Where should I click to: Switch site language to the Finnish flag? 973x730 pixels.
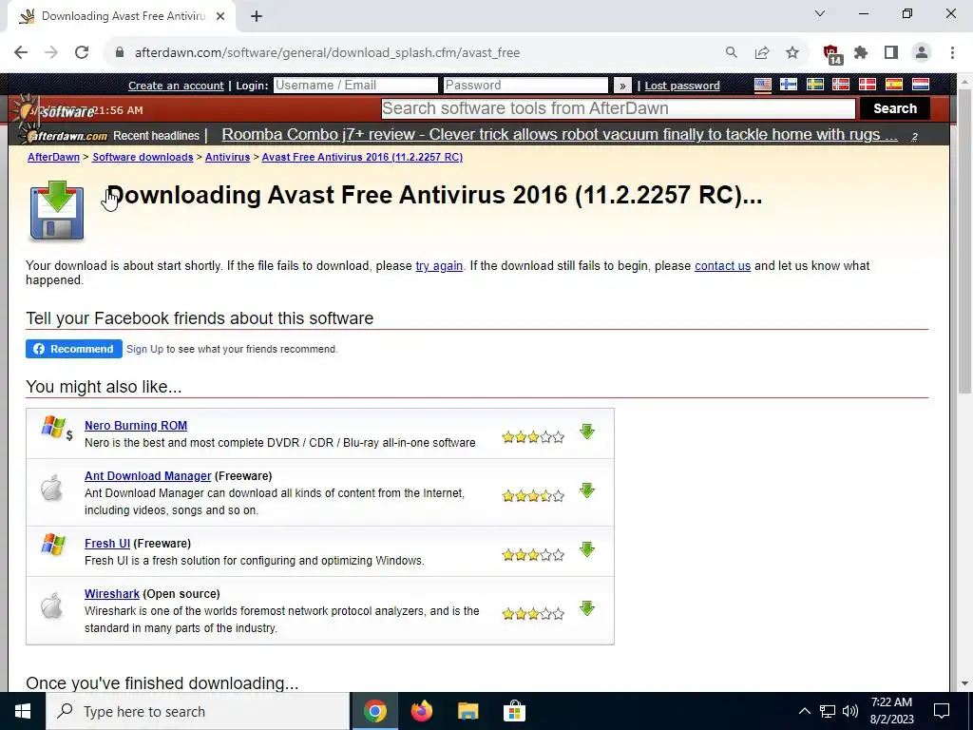pyautogui.click(x=789, y=85)
